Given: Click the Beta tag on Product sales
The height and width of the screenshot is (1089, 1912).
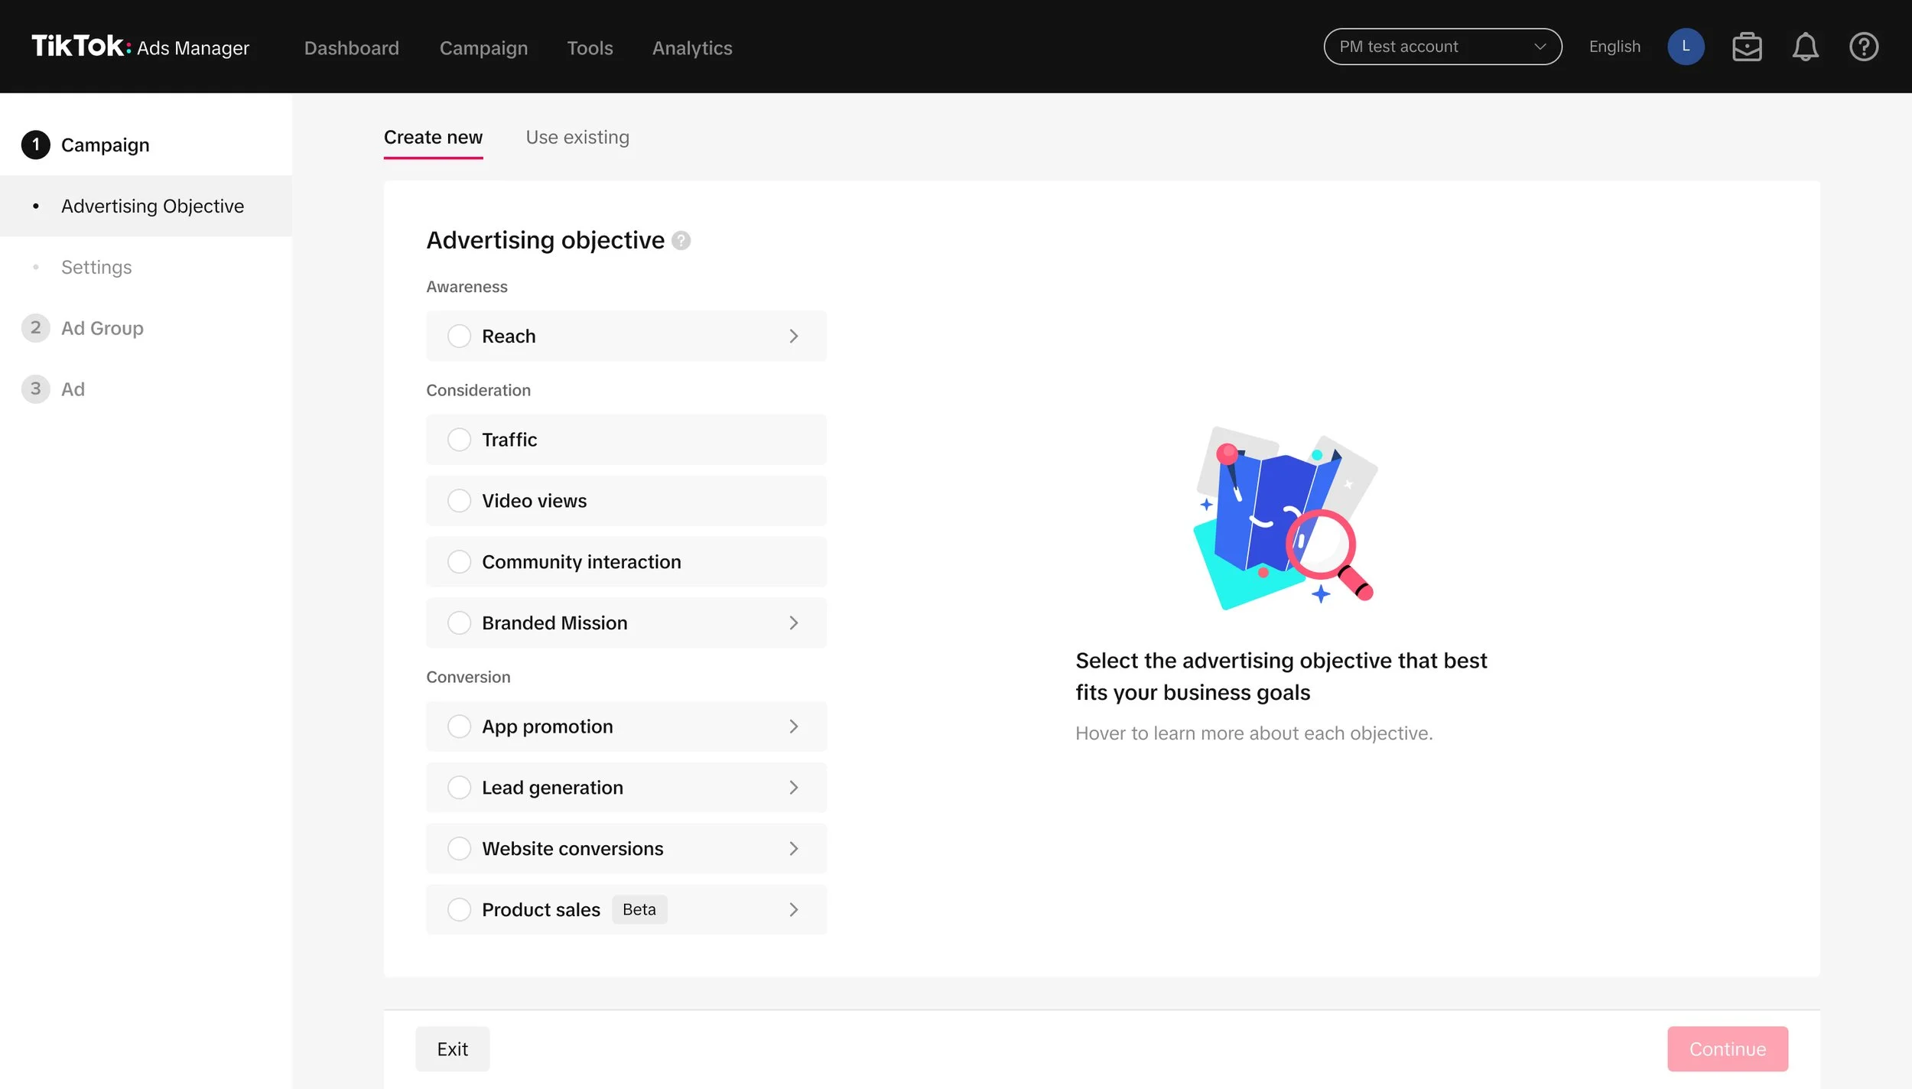Looking at the screenshot, I should click(x=639, y=909).
